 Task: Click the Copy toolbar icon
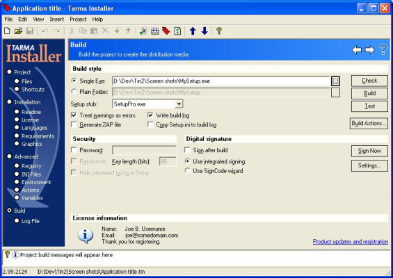click(x=83, y=31)
